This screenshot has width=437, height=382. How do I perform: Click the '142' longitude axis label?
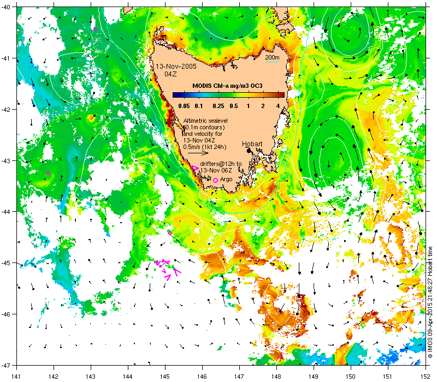coord(53,377)
